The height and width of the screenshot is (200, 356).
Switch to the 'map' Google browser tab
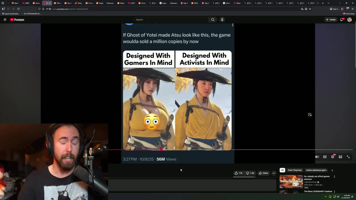click(x=163, y=3)
